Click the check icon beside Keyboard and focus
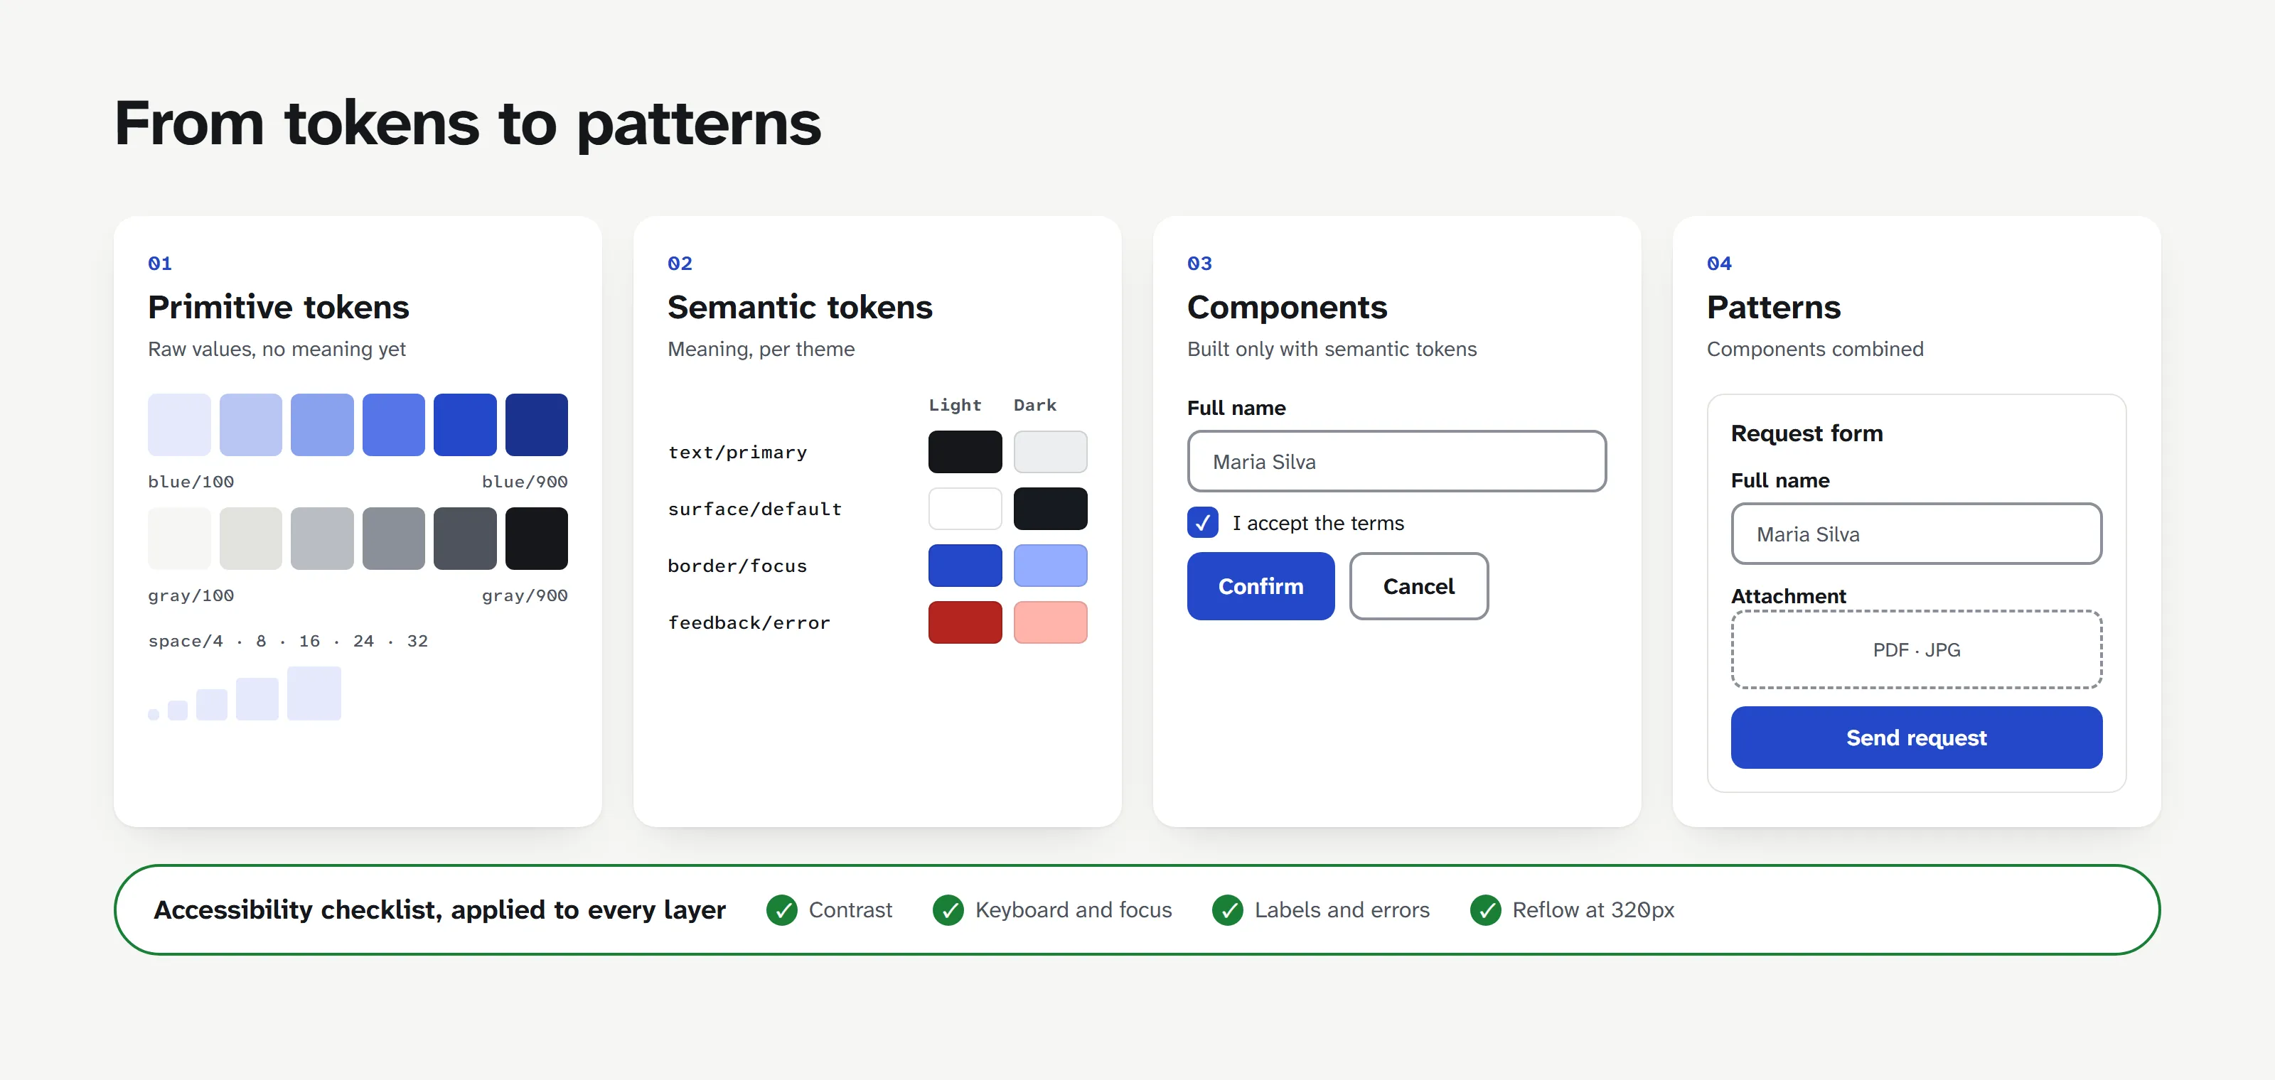 click(948, 909)
